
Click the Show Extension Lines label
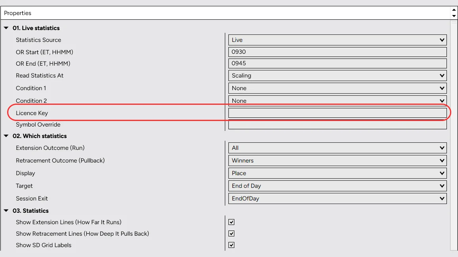point(69,222)
